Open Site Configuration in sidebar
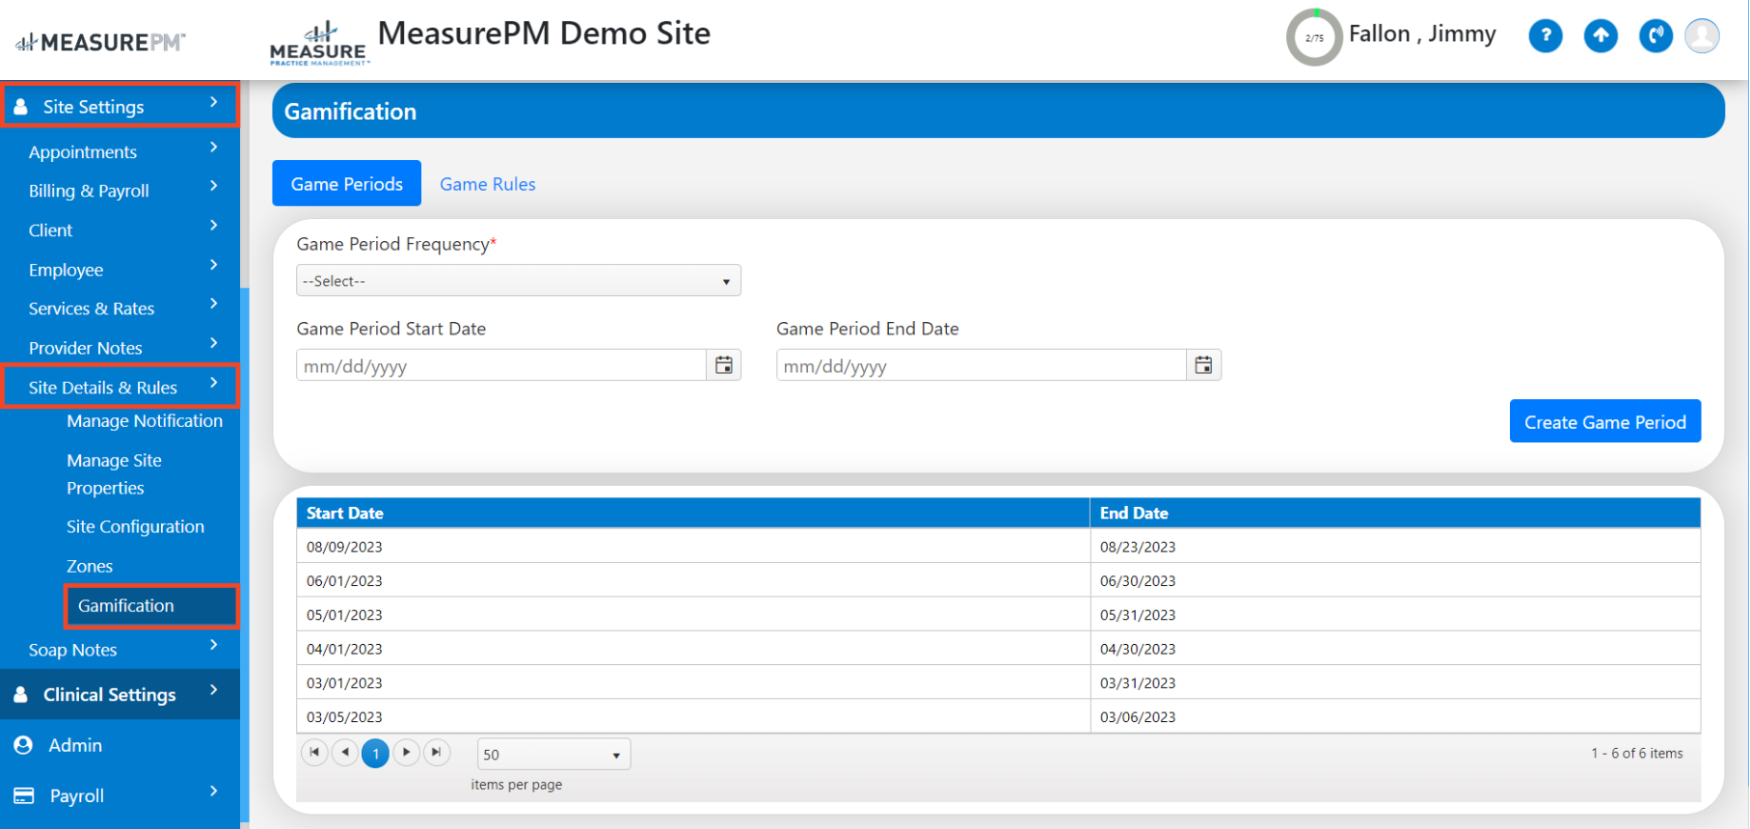This screenshot has height=829, width=1750. tap(135, 526)
